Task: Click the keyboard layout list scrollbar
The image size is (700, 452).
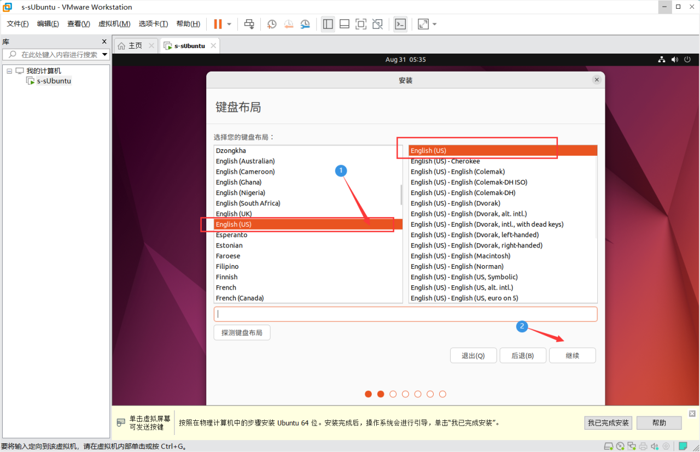Action: pos(401,194)
